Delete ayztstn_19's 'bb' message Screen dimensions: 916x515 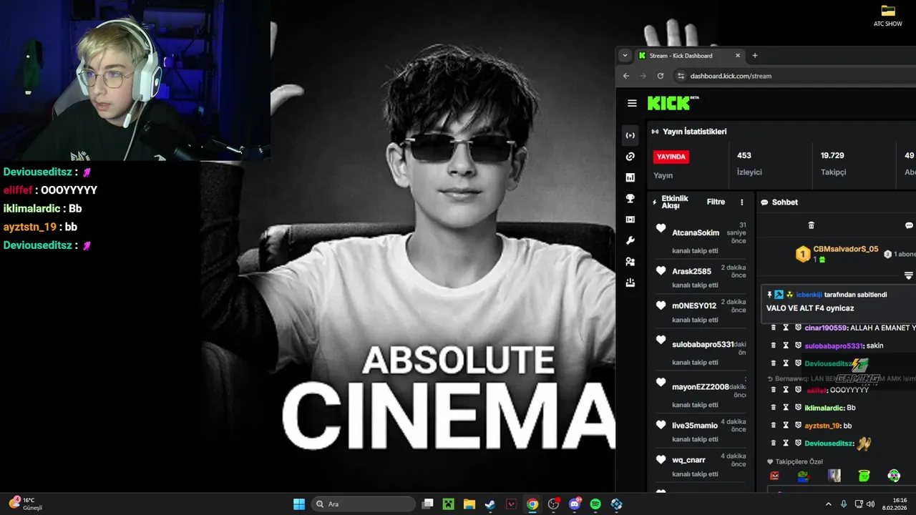pyautogui.click(x=773, y=426)
